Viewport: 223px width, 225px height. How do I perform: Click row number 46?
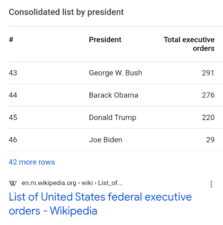pos(13,140)
